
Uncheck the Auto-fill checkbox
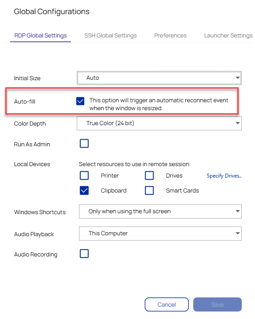click(x=80, y=101)
